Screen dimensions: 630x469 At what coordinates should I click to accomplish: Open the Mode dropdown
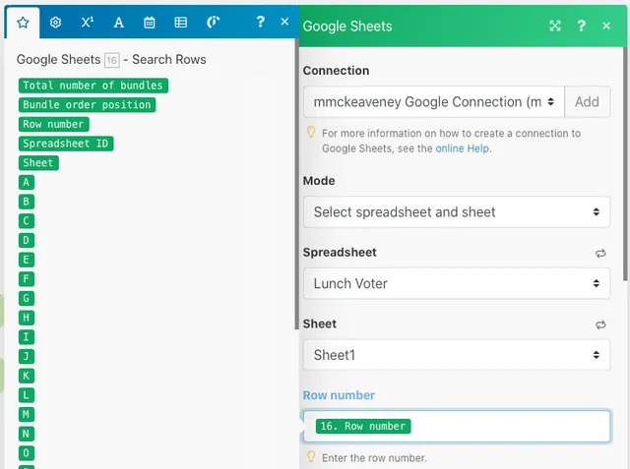click(x=456, y=211)
